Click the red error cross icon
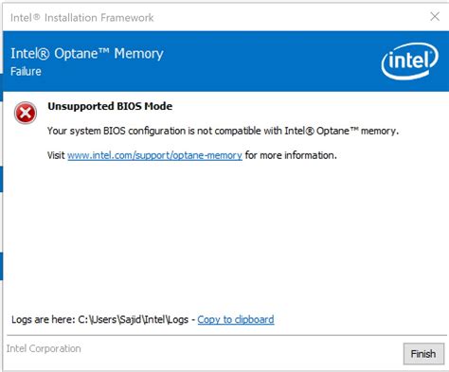The height and width of the screenshot is (372, 449). [x=26, y=113]
